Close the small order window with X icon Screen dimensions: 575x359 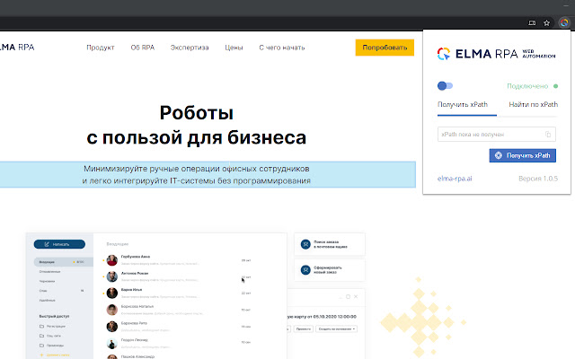356,297
